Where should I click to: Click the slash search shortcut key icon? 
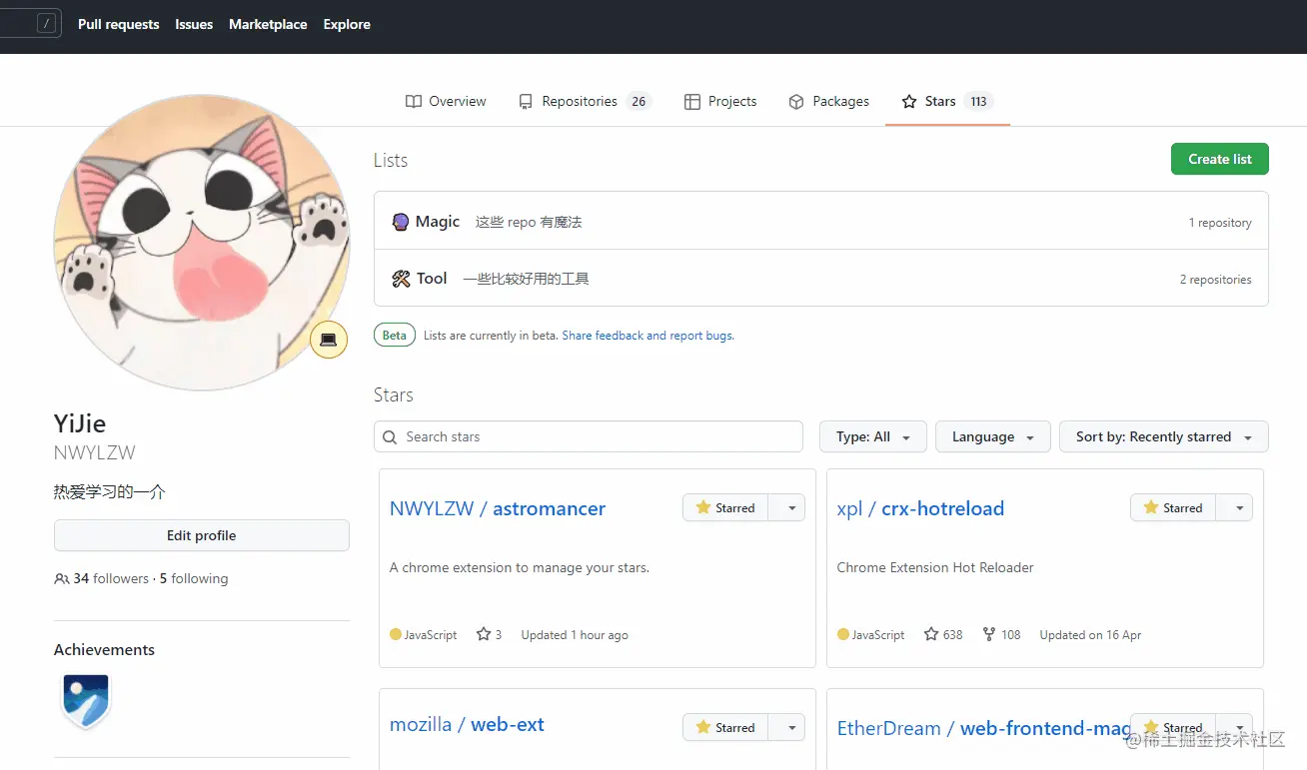click(46, 23)
